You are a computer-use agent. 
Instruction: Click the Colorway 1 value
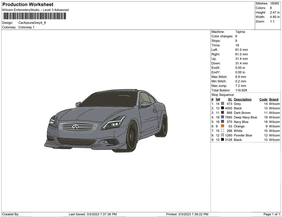click(x=26, y=27)
